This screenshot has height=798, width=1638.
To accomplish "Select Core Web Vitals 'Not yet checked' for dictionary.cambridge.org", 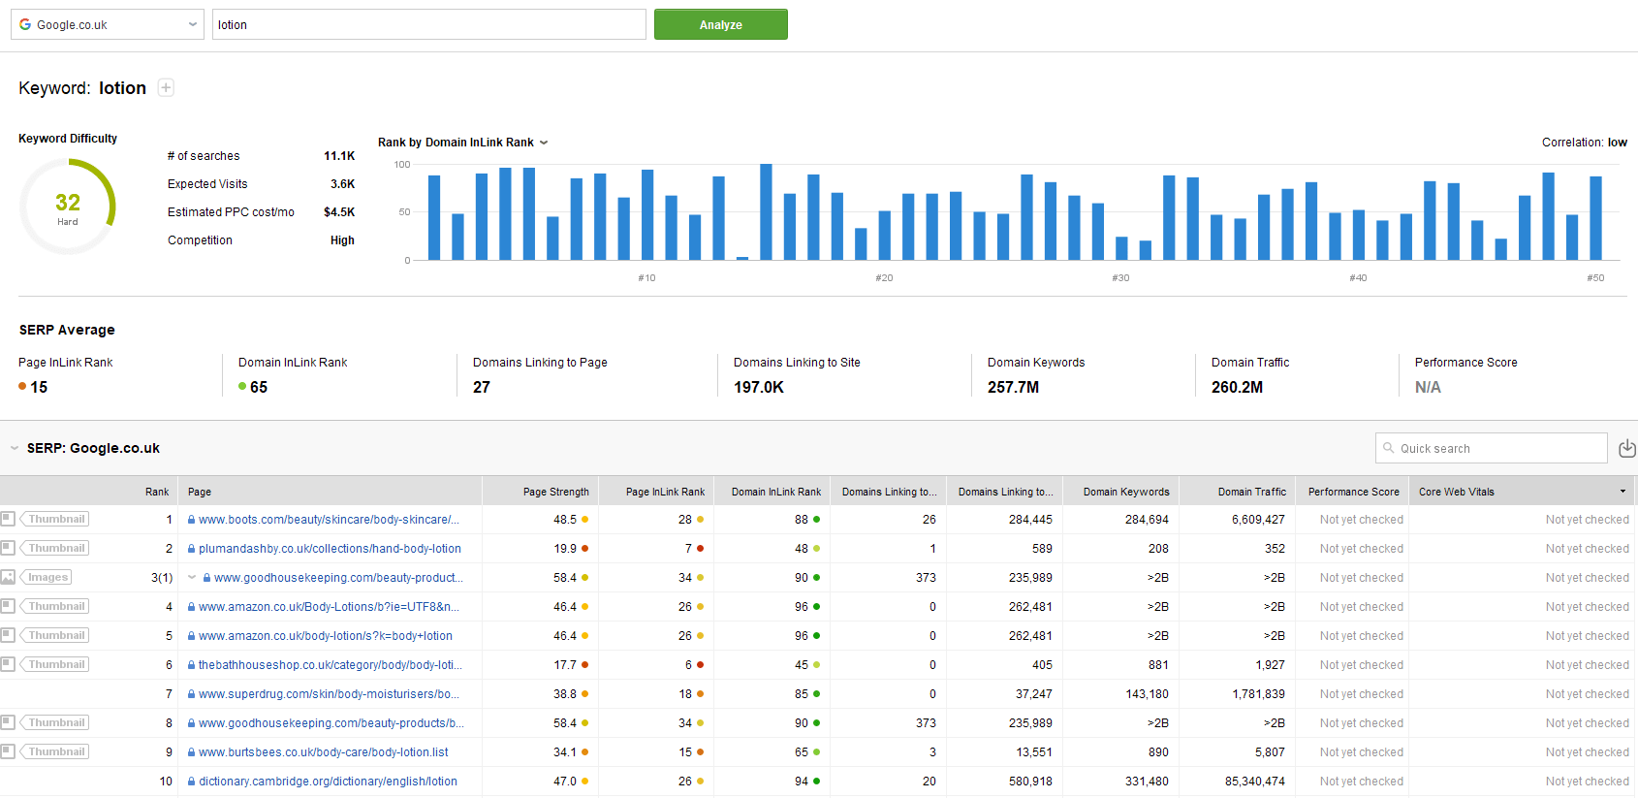I will tap(1587, 782).
